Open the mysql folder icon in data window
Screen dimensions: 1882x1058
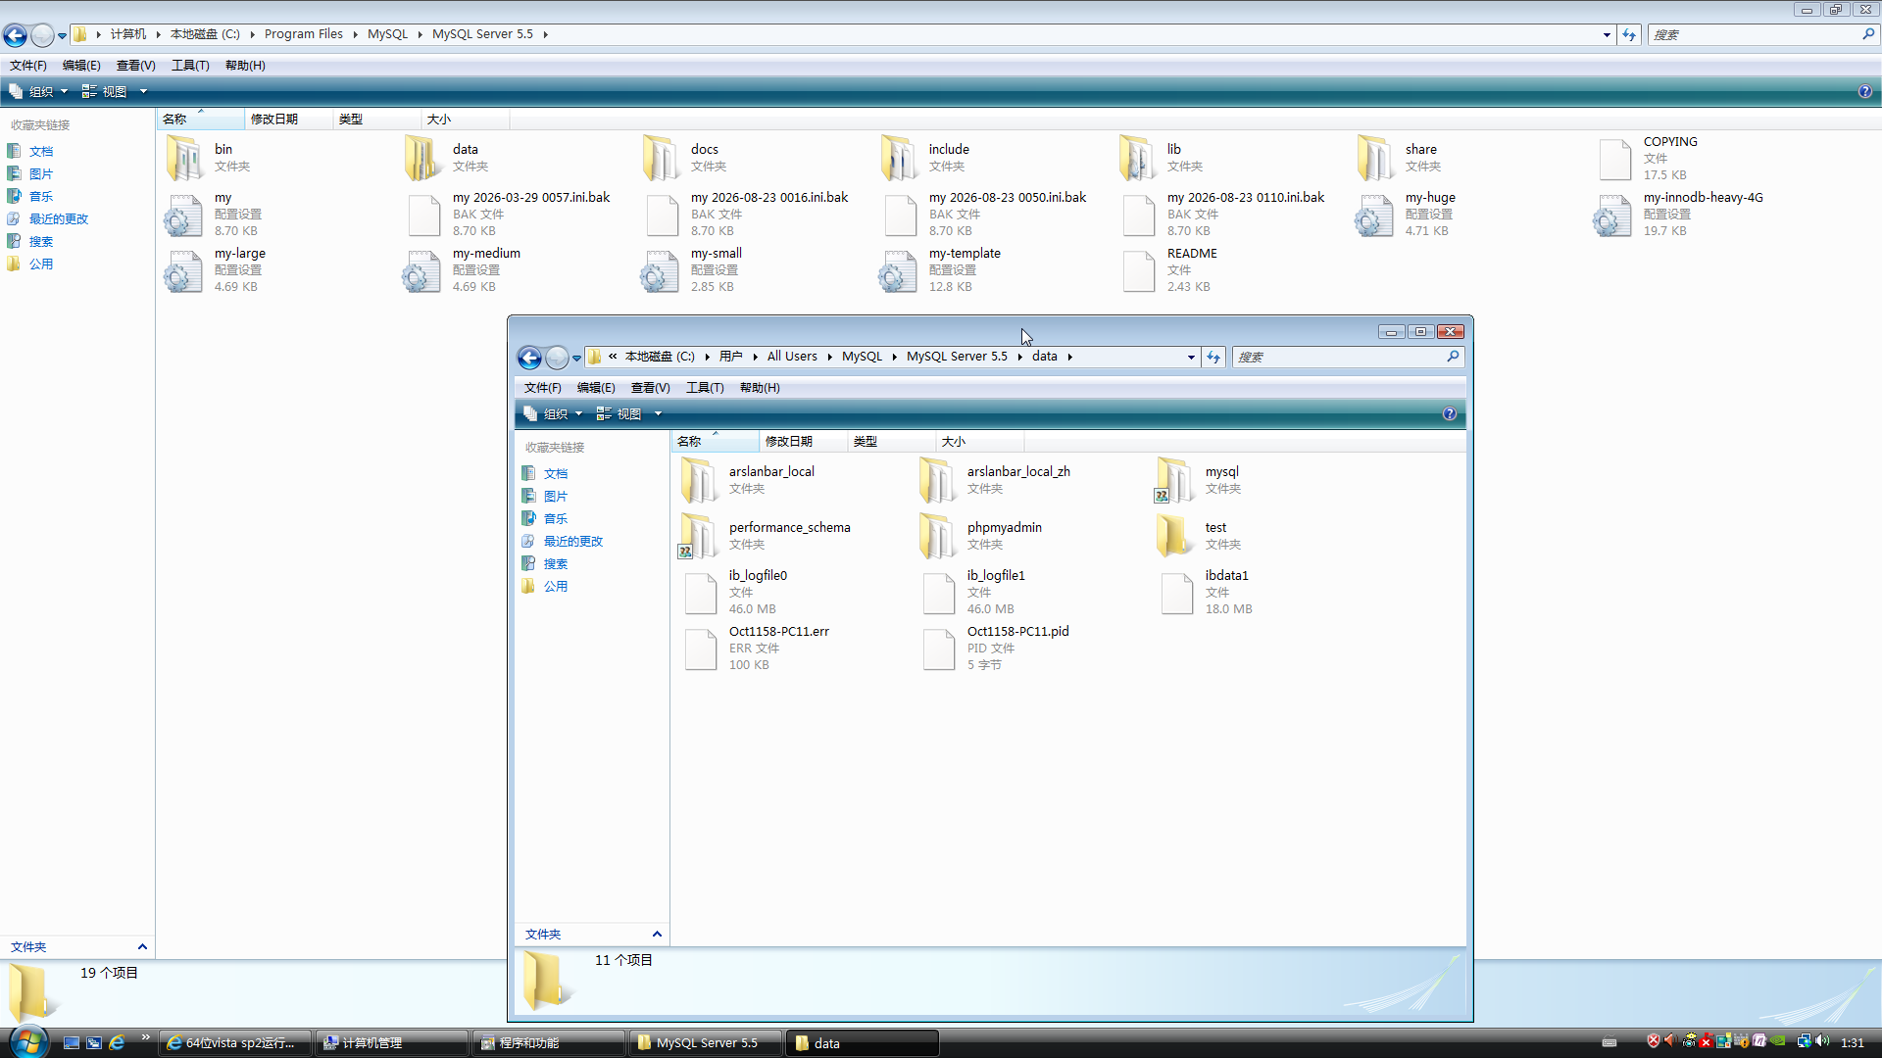(1174, 480)
